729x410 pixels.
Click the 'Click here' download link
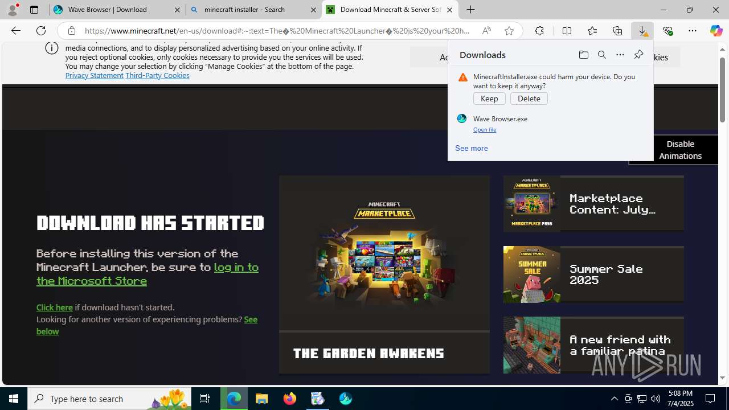[x=55, y=307]
